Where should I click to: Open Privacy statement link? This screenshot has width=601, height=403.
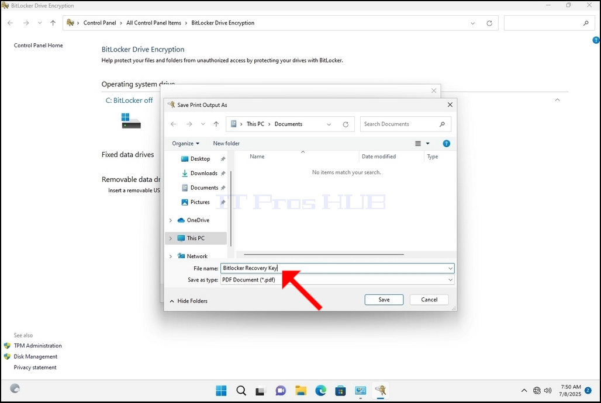click(35, 367)
